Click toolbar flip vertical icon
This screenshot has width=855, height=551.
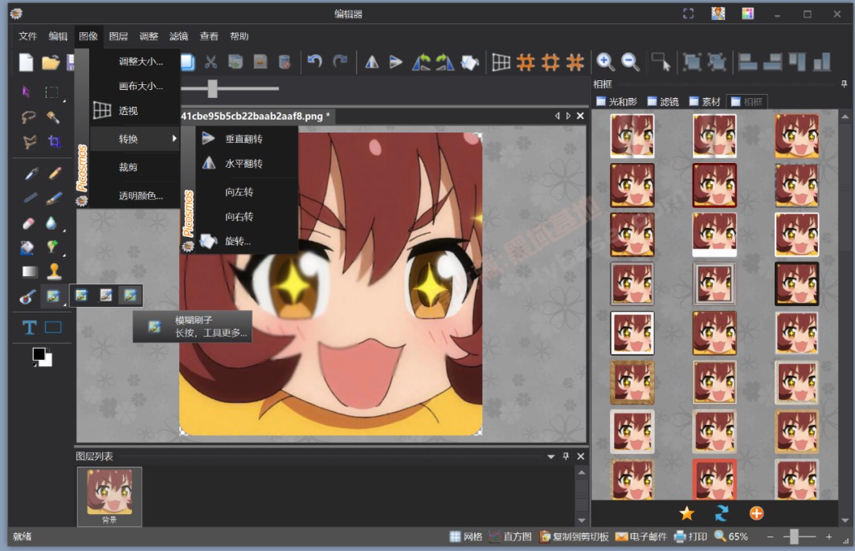pyautogui.click(x=396, y=62)
